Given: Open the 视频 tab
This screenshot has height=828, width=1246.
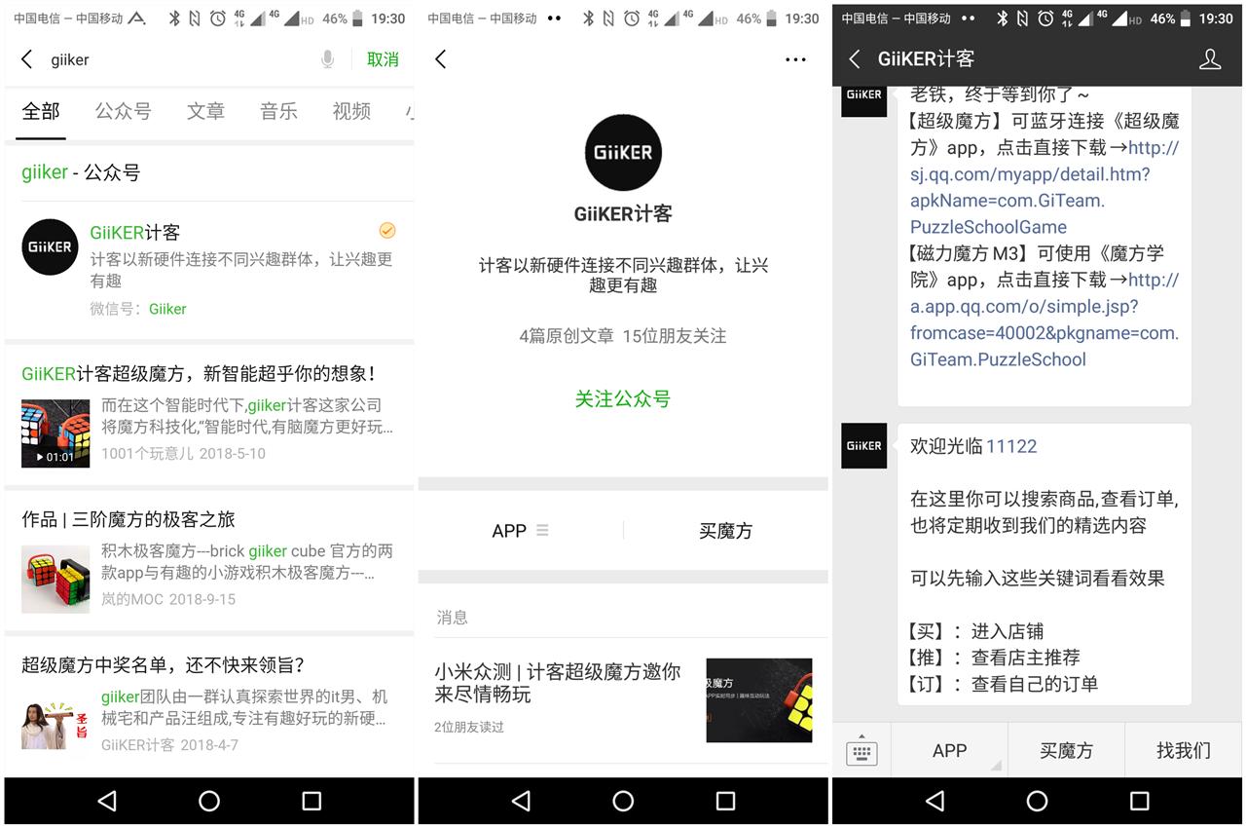Looking at the screenshot, I should [351, 112].
